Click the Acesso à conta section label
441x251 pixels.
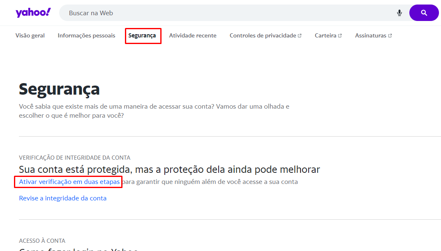pos(42,241)
